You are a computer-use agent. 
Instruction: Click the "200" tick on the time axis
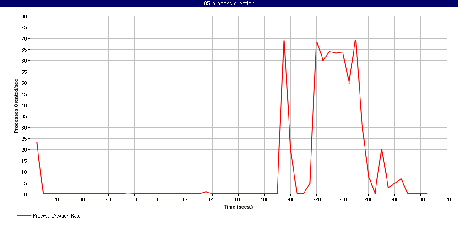290,199
